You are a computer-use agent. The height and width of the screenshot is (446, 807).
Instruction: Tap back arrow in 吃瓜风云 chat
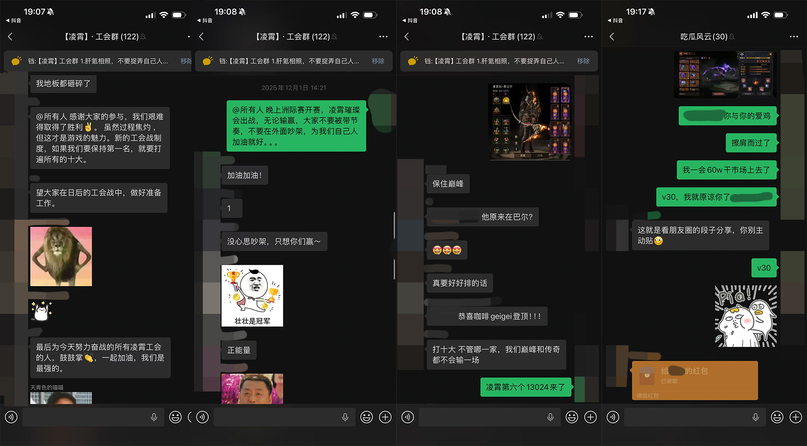pos(612,37)
